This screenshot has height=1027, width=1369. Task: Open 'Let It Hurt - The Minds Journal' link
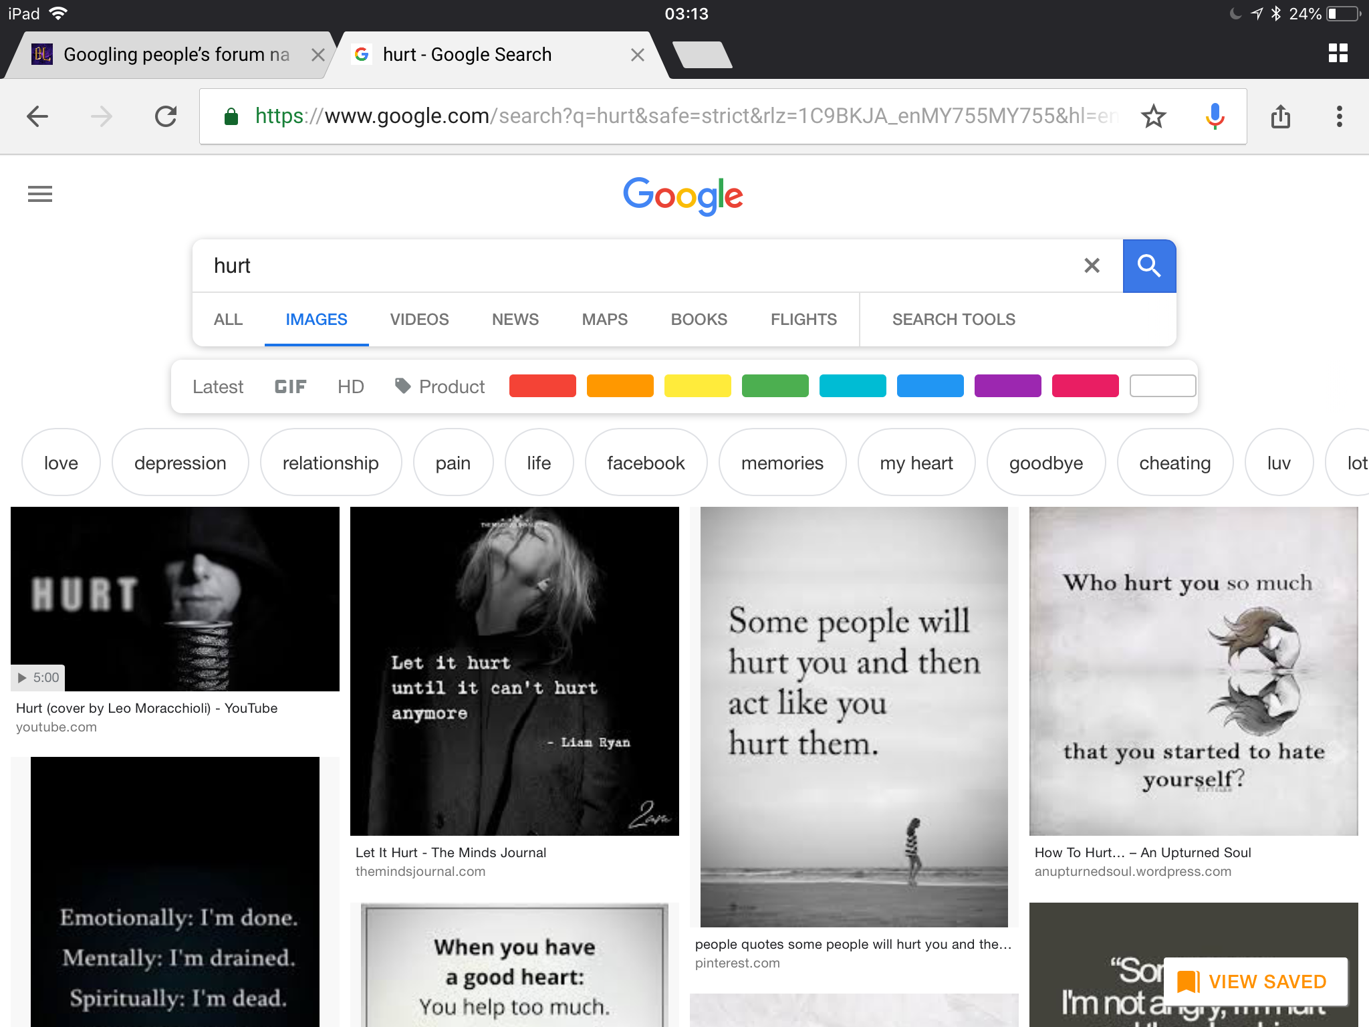451,852
